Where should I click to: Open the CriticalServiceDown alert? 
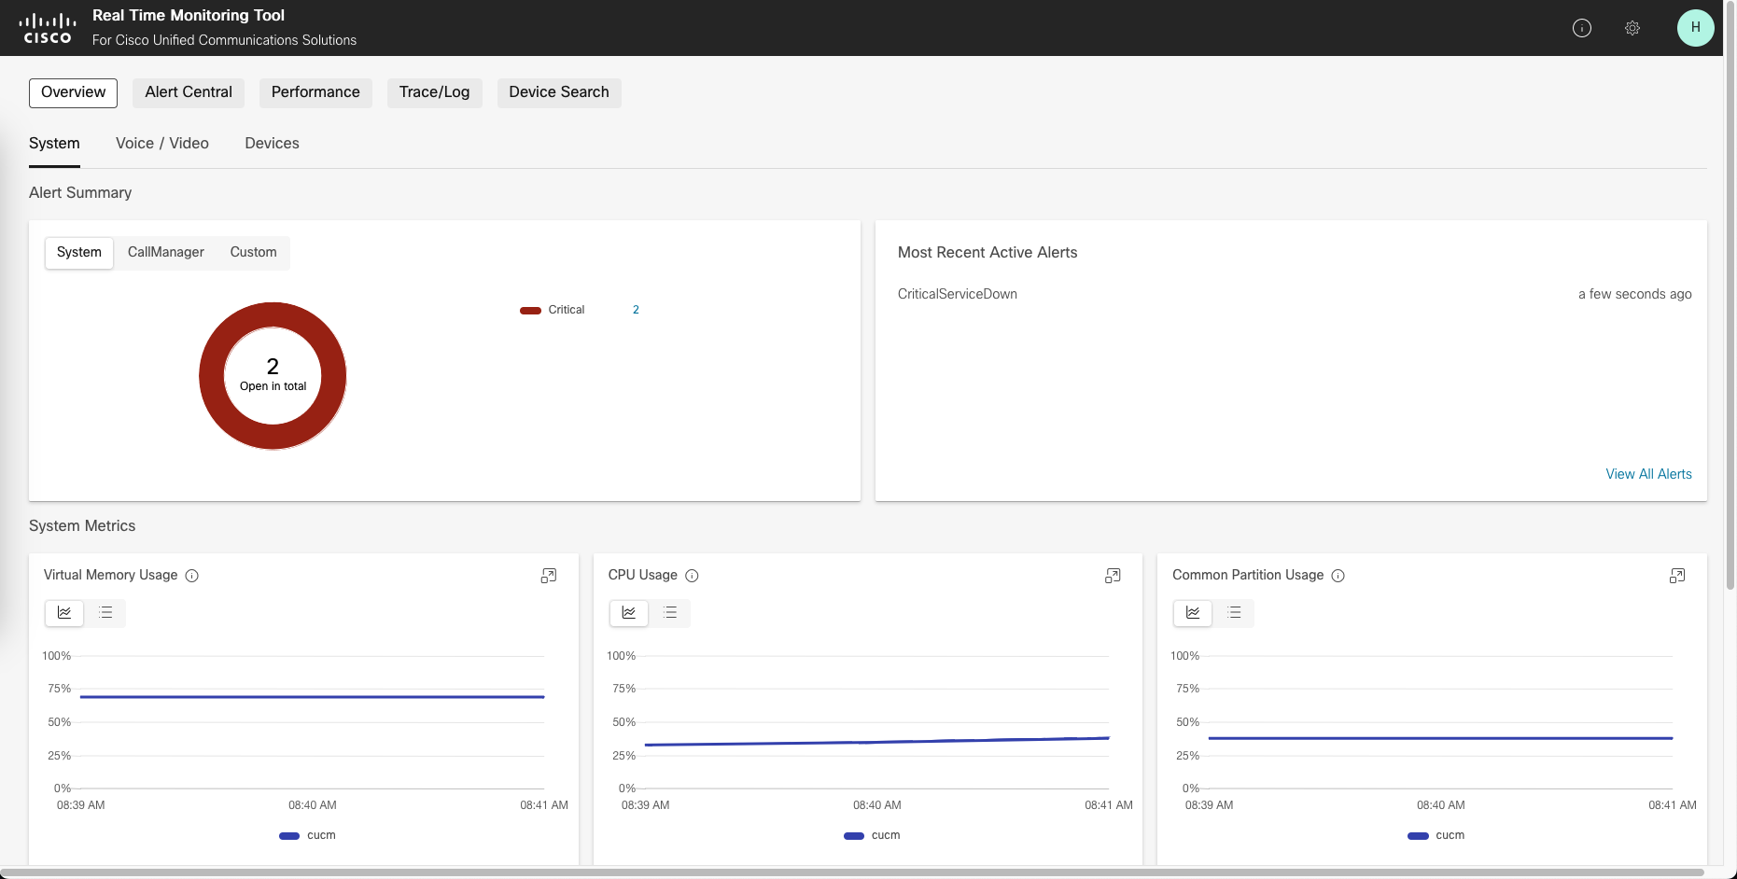coord(957,294)
